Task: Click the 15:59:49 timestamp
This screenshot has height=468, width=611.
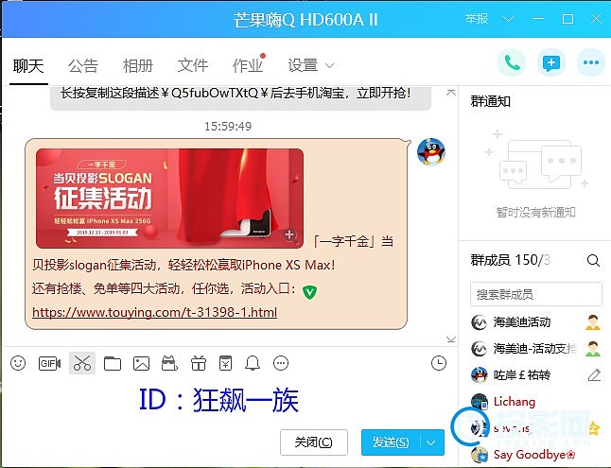Action: (x=228, y=127)
